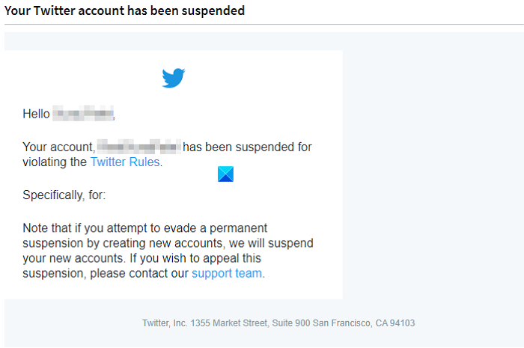
Task: Click the 'Note that if you attempt' line
Action: point(145,228)
